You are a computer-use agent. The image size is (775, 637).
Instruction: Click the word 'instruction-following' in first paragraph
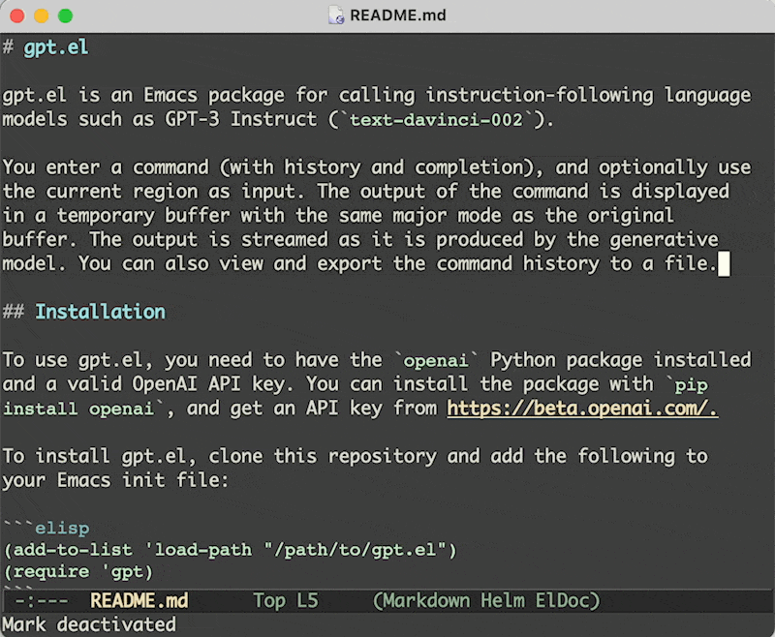[x=540, y=95]
